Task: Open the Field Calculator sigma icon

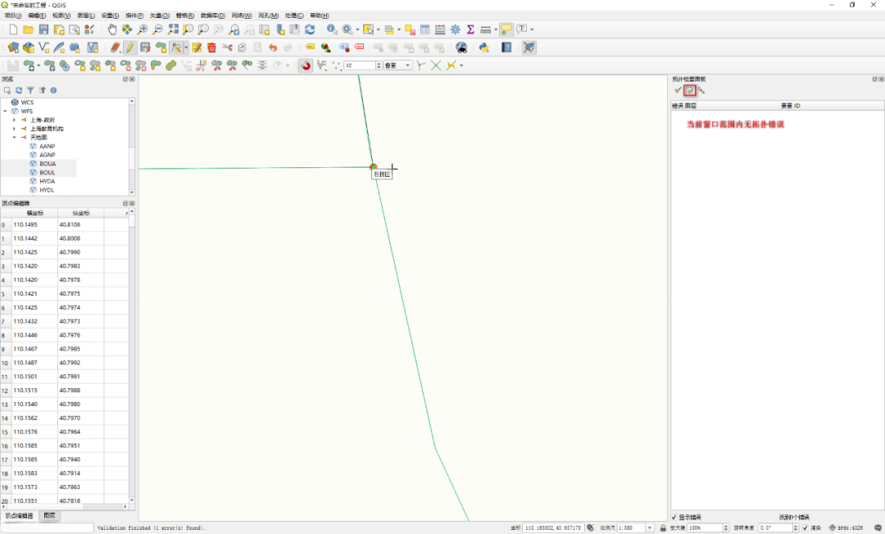Action: [470, 29]
